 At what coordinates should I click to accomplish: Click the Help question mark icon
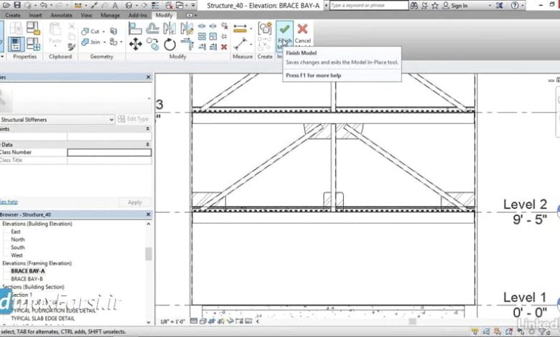[x=515, y=5]
